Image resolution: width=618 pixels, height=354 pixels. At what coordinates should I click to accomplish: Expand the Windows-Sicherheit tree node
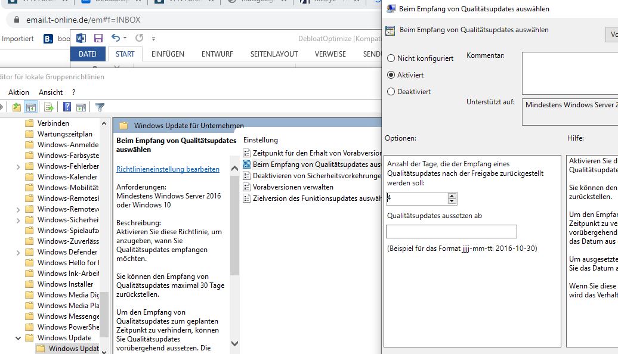(x=18, y=220)
